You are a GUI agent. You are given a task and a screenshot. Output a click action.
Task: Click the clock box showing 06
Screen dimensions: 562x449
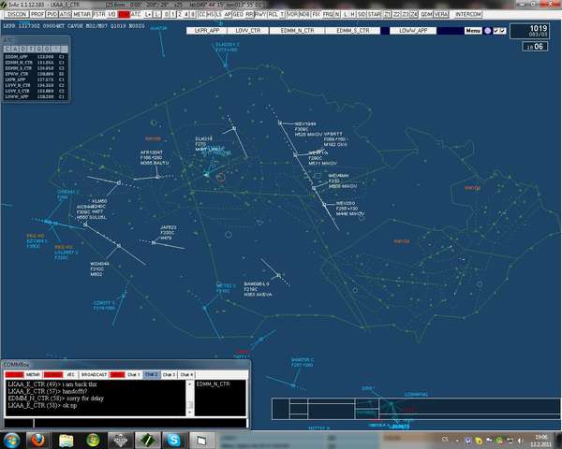click(535, 47)
